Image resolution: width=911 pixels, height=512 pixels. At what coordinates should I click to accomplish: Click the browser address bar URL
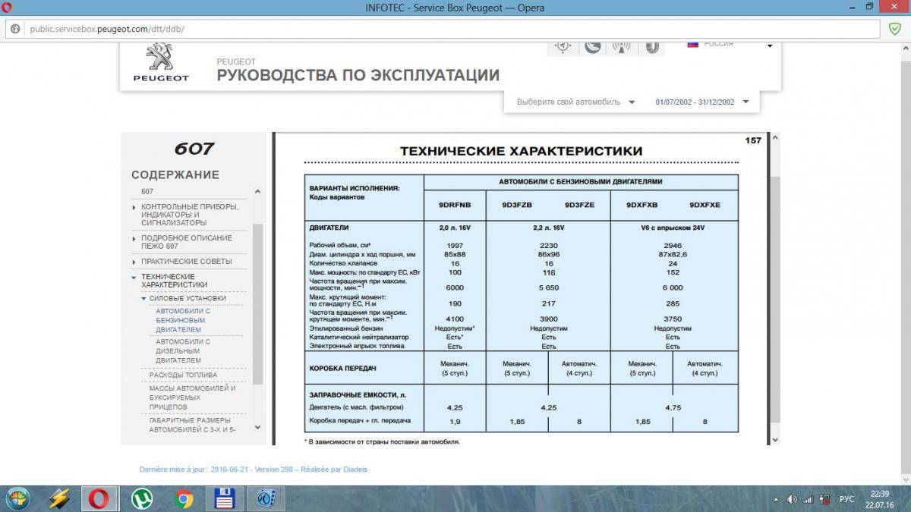106,29
